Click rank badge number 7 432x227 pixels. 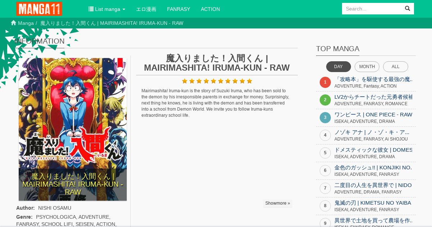(x=325, y=188)
